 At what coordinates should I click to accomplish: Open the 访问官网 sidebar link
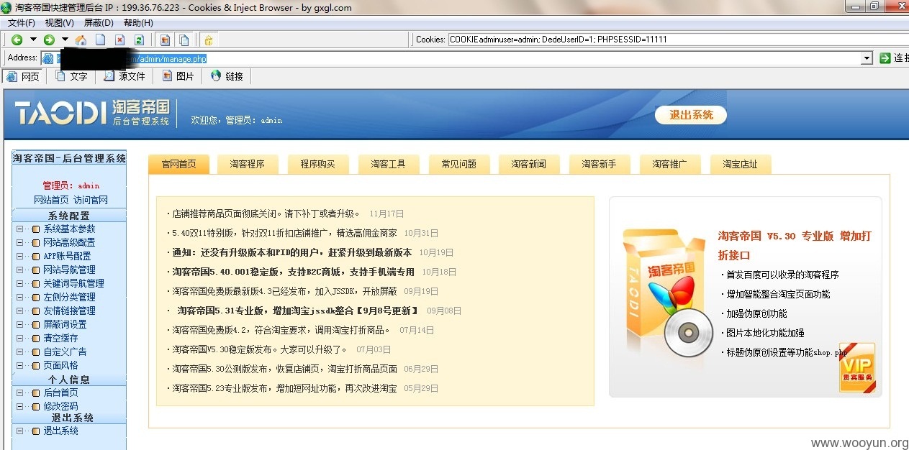tap(91, 200)
